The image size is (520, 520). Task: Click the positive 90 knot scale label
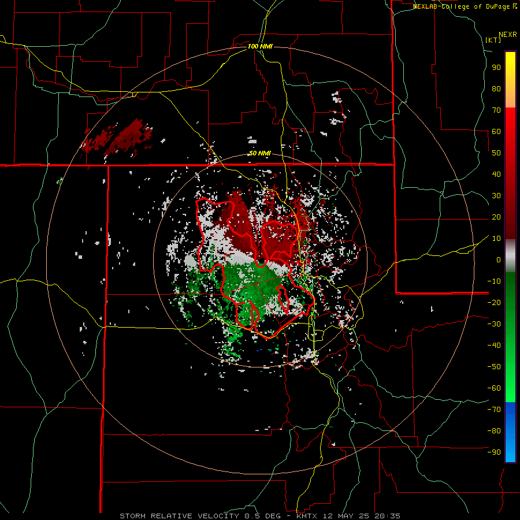coord(496,68)
